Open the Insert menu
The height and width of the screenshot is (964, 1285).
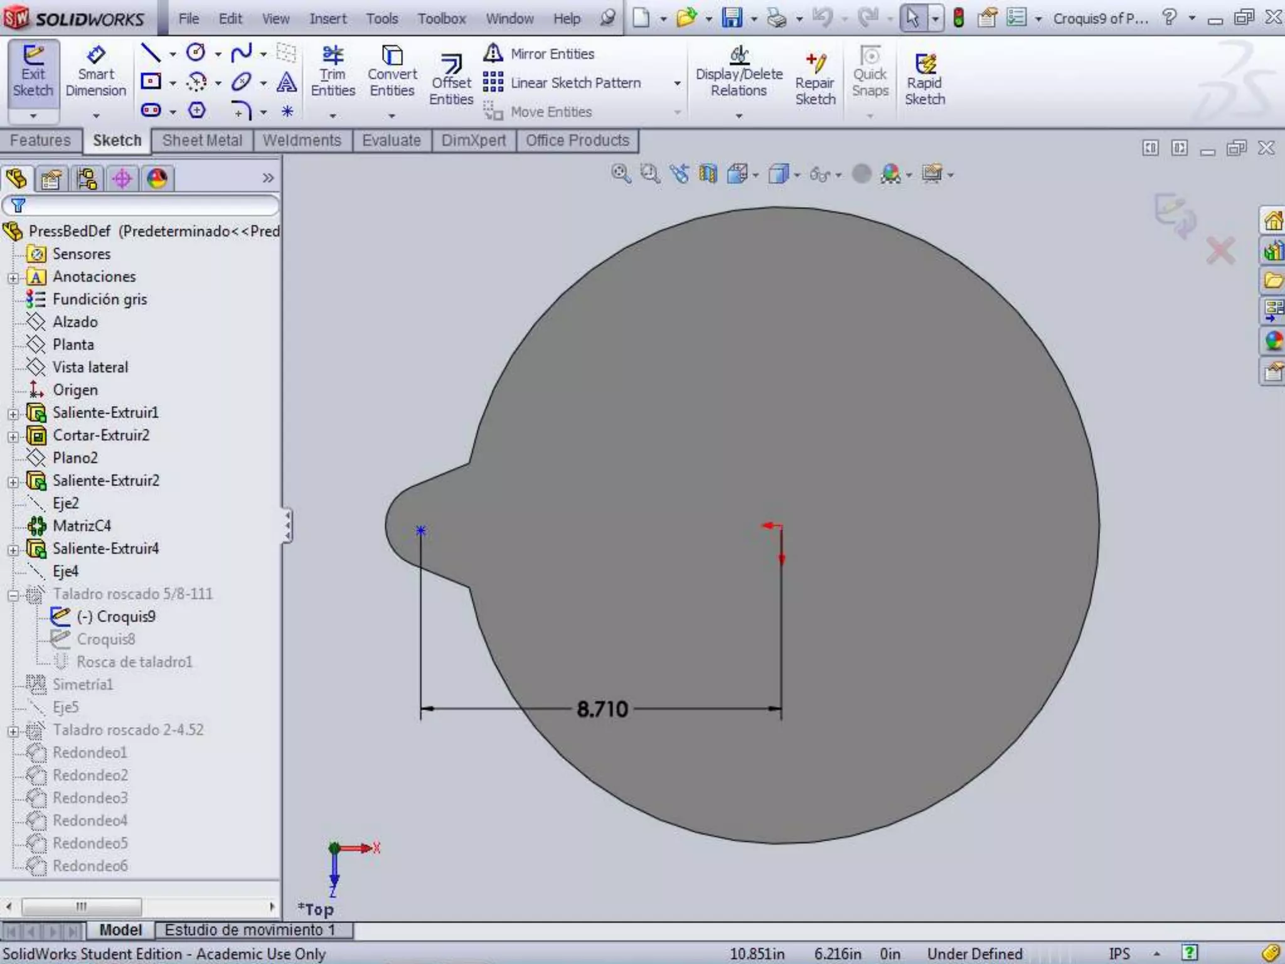tap(328, 19)
